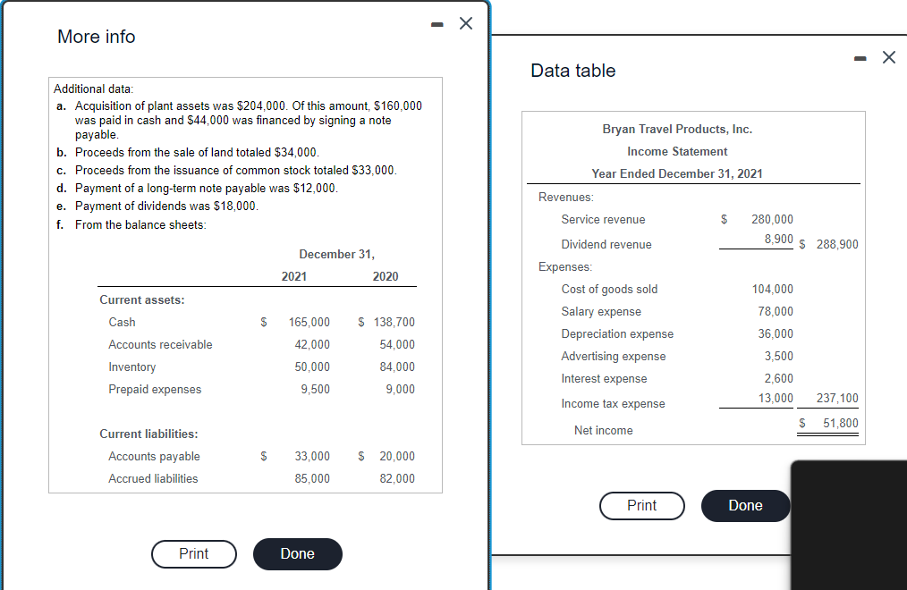
Task: Close the Data table dialog
Action: tap(889, 57)
